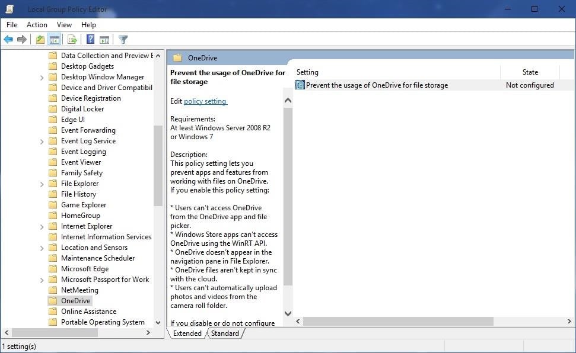Viewport: 576px width, 353px height.
Task: Select the 'Prevent the usage of OneDrive' setting row
Action: point(376,85)
